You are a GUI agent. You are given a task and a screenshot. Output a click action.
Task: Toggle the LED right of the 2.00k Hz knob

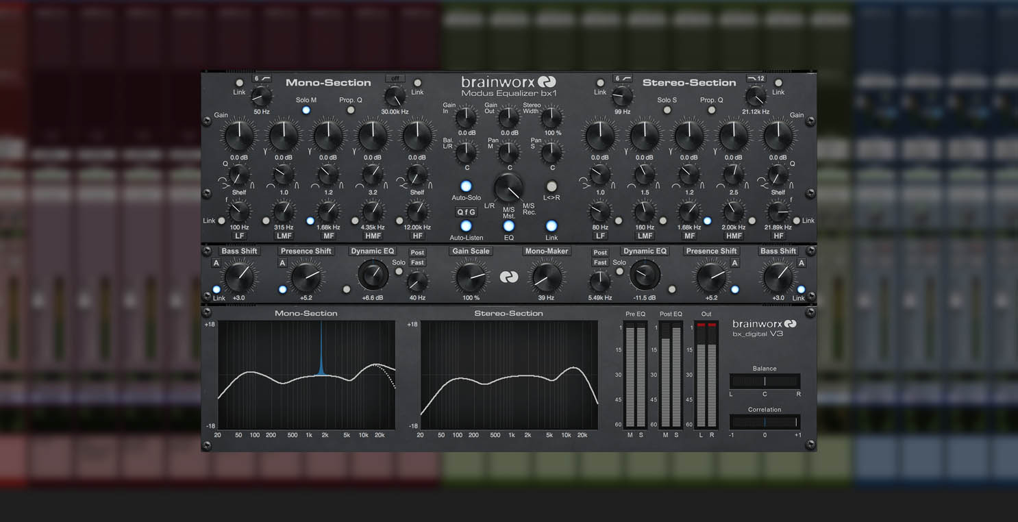tap(752, 221)
